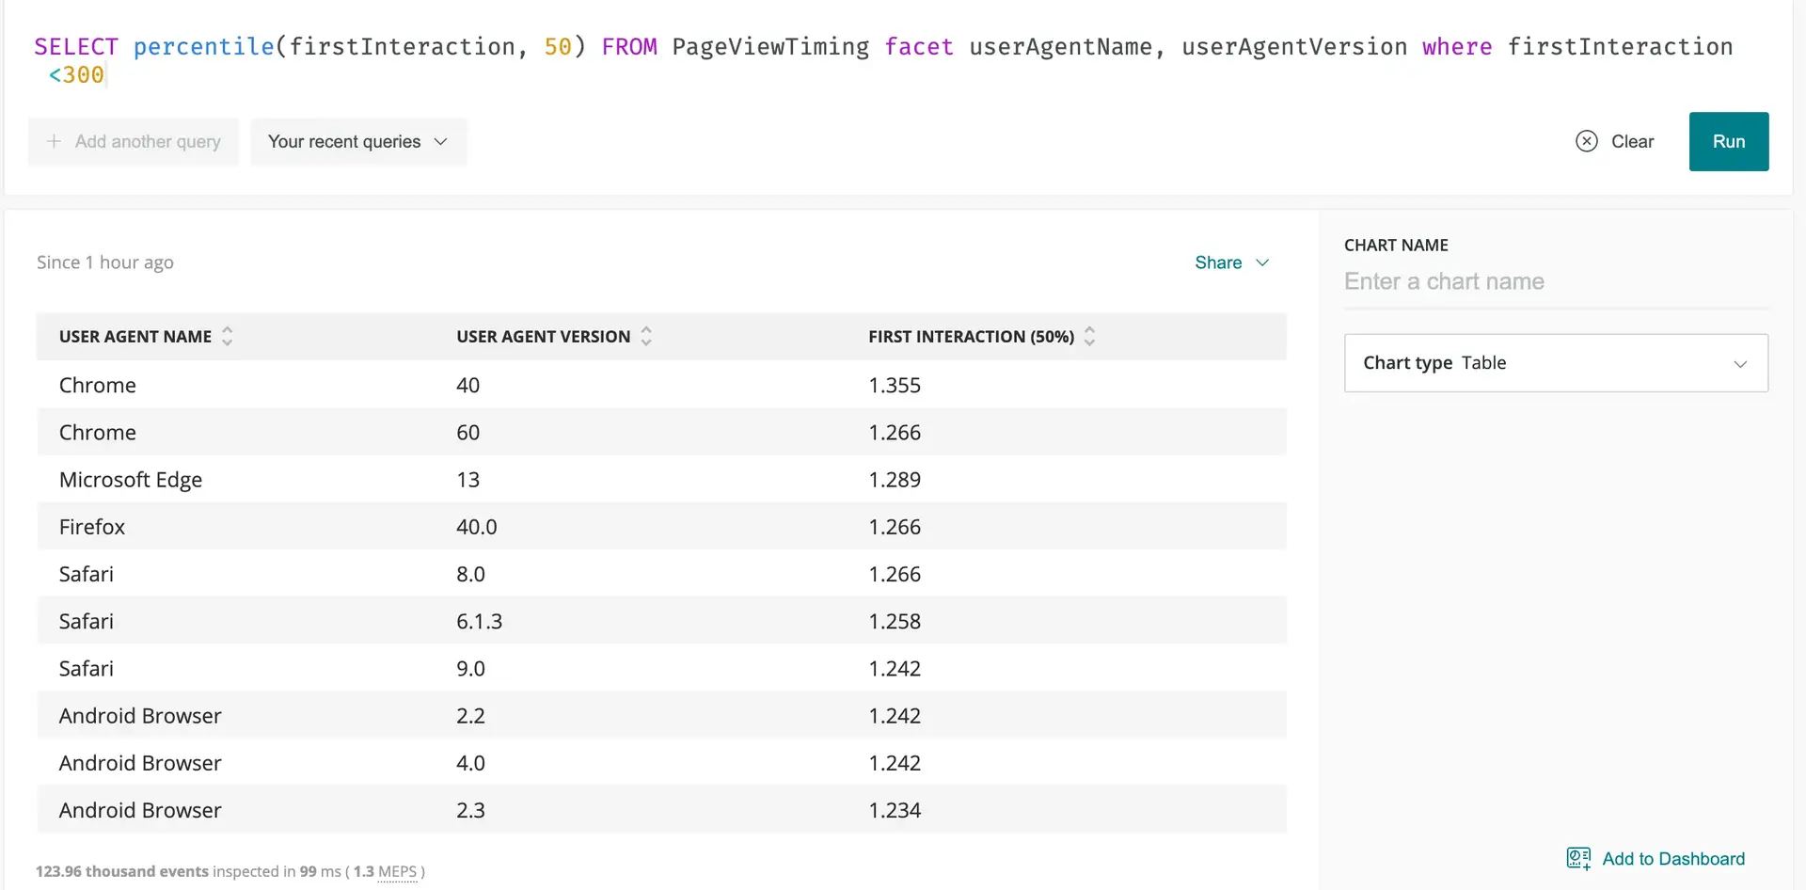Click the FIRST INTERACTION (50%) header

pyautogui.click(x=971, y=337)
